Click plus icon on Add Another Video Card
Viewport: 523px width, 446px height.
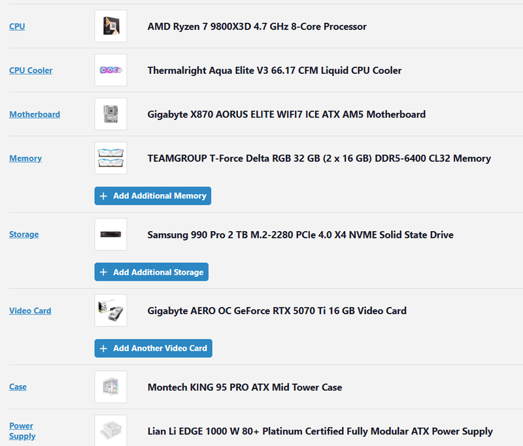click(x=103, y=349)
